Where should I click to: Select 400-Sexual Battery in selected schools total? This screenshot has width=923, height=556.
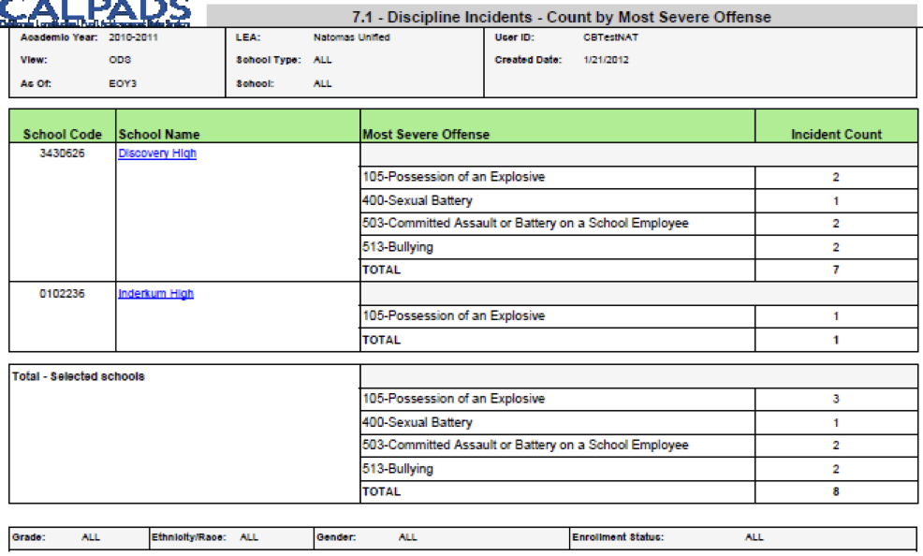point(638,422)
